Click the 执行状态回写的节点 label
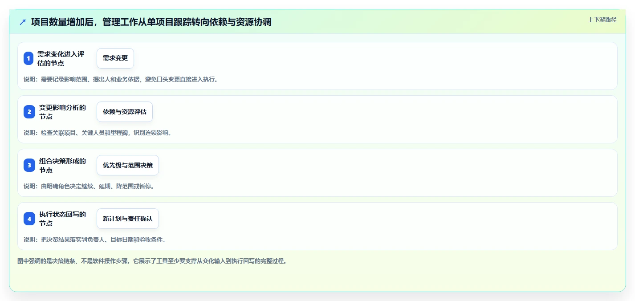Screen dimensions: 635x301 (62, 219)
